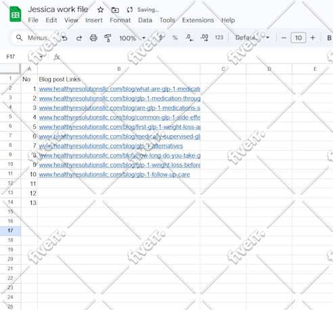The image size is (333, 310).
Task: Click the undo arrow
Action: [65, 38]
